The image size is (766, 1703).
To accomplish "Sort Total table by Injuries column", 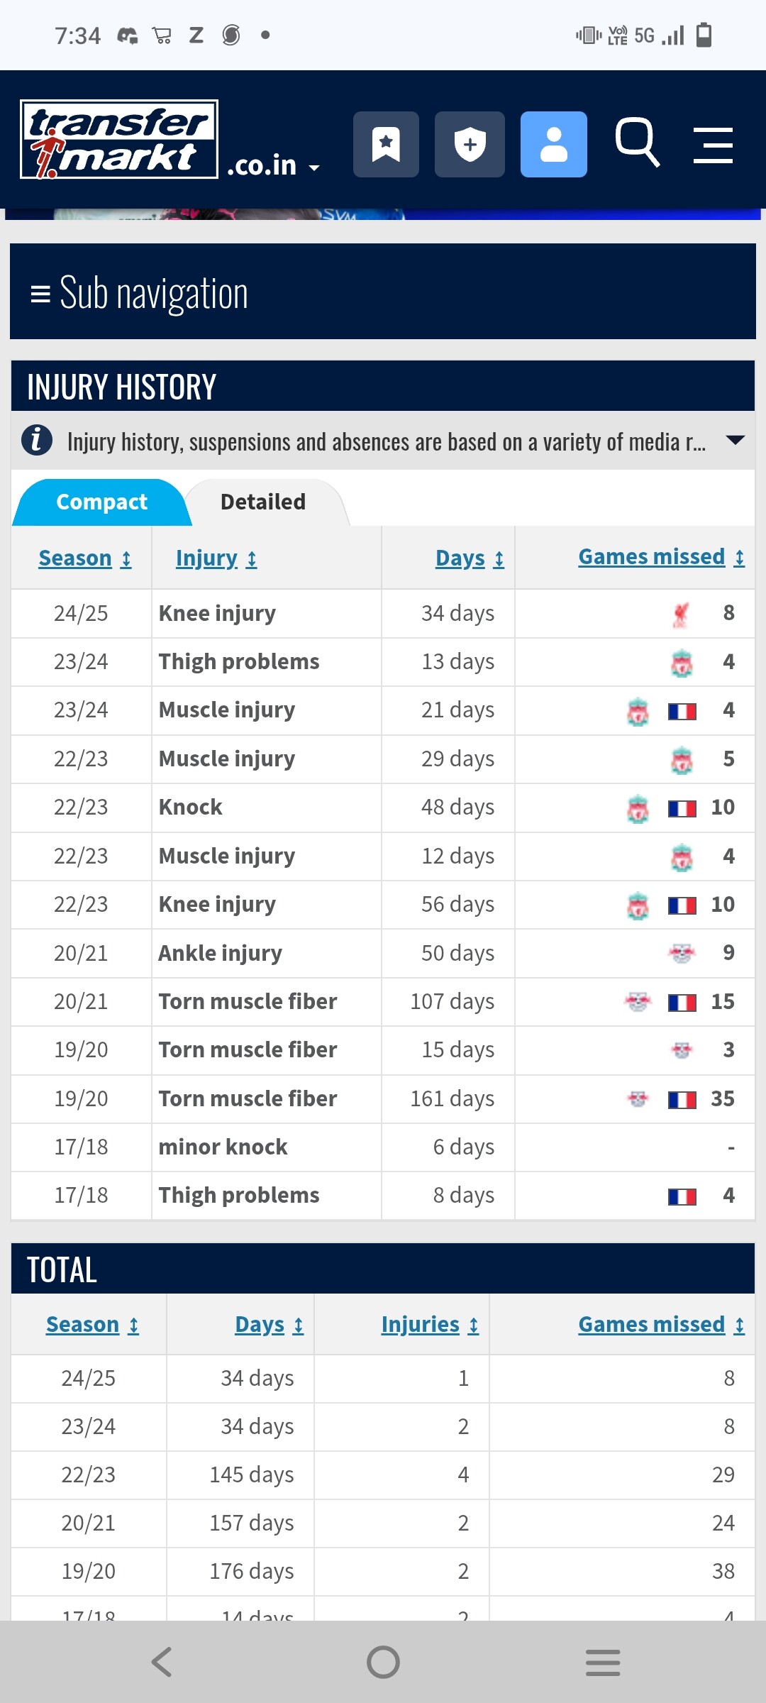I will tap(430, 1325).
